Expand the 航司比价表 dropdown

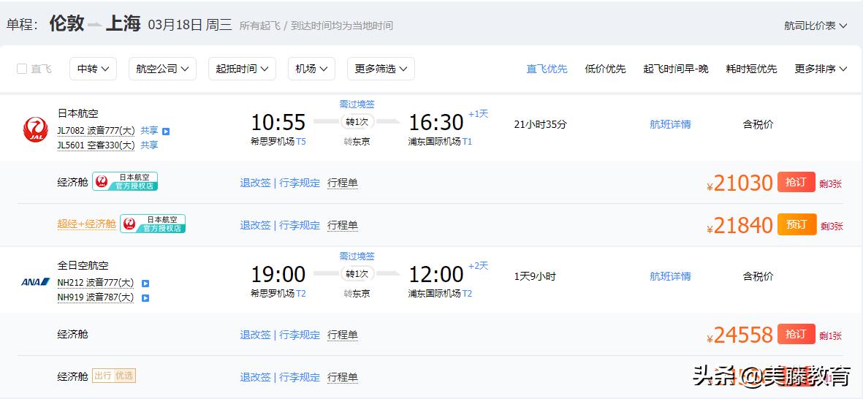(816, 26)
